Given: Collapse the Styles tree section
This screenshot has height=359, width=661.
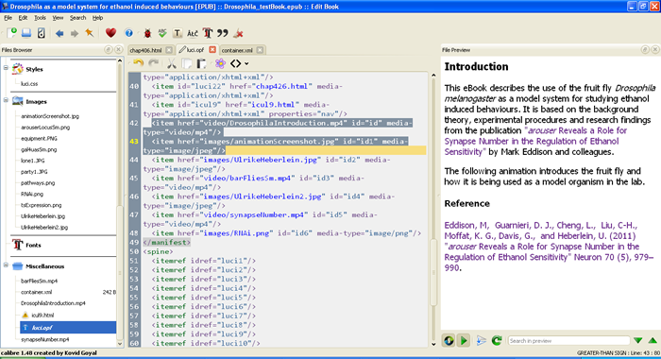Looking at the screenshot, I should [x=6, y=68].
